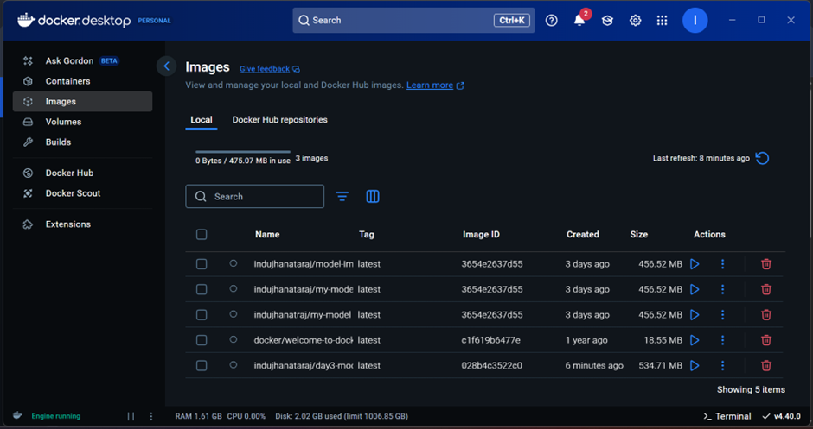Sort by Size column header
Image resolution: width=813 pixels, height=429 pixels.
coord(639,235)
